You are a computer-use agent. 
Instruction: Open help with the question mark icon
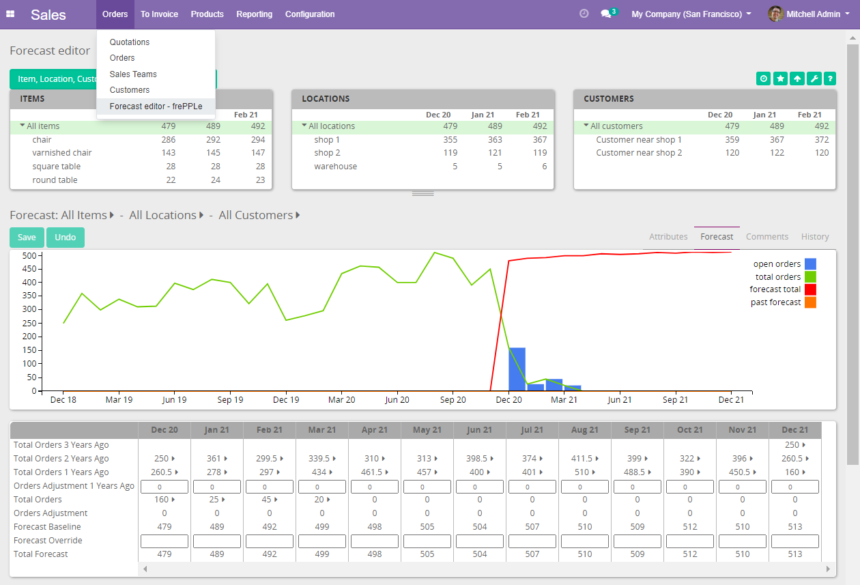830,79
